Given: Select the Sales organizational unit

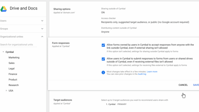Looking at the screenshot, I should [x=12, y=63].
